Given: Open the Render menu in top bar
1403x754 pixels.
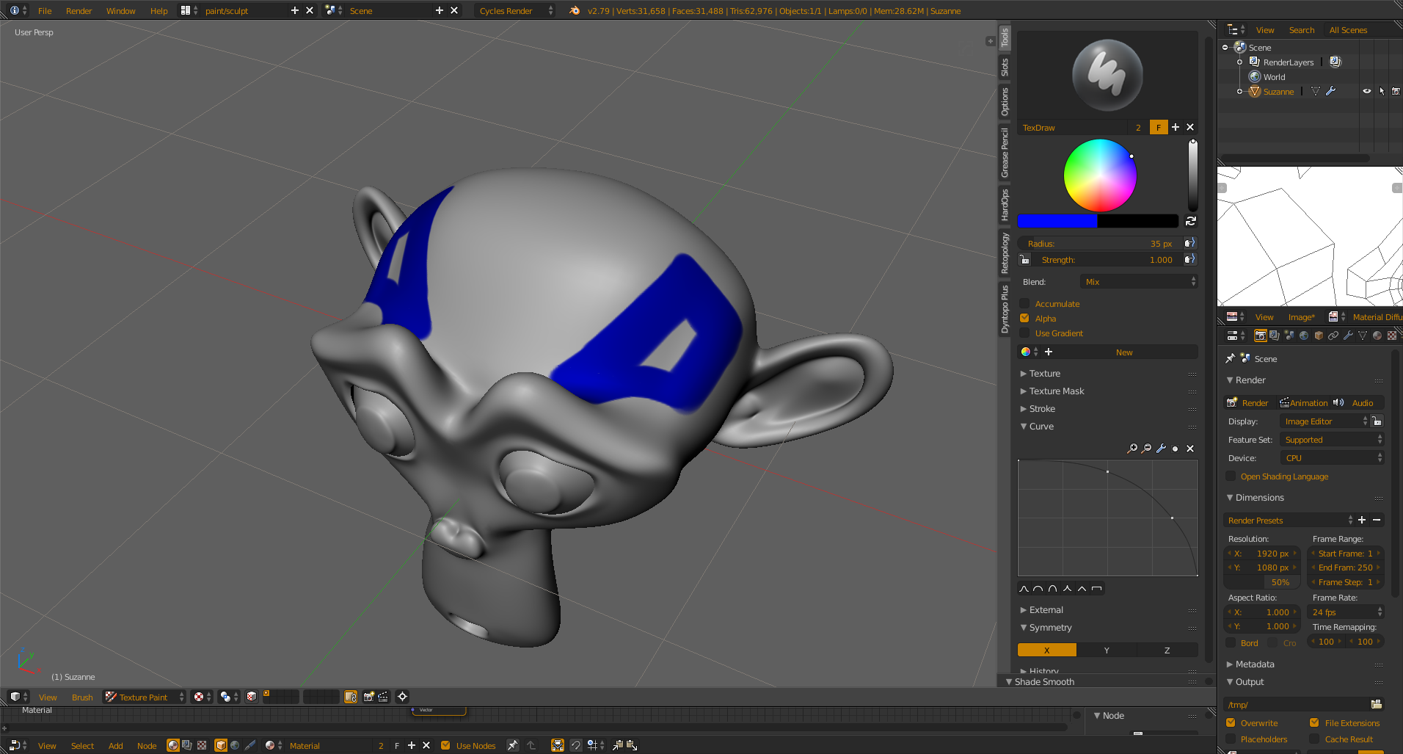Looking at the screenshot, I should (x=79, y=11).
